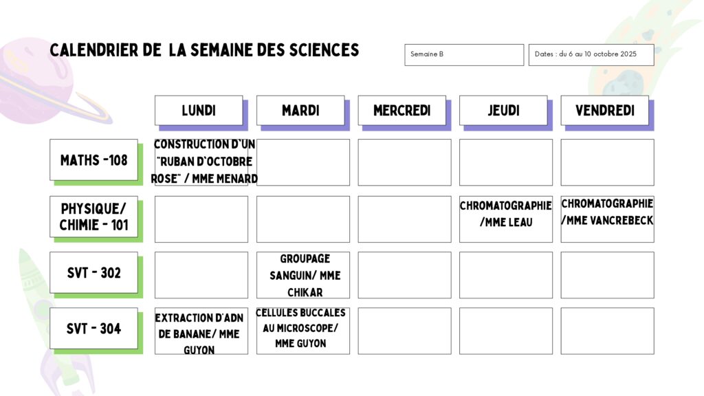The height and width of the screenshot is (396, 704).
Task: Choose the JEUDI column header
Action: [503, 111]
